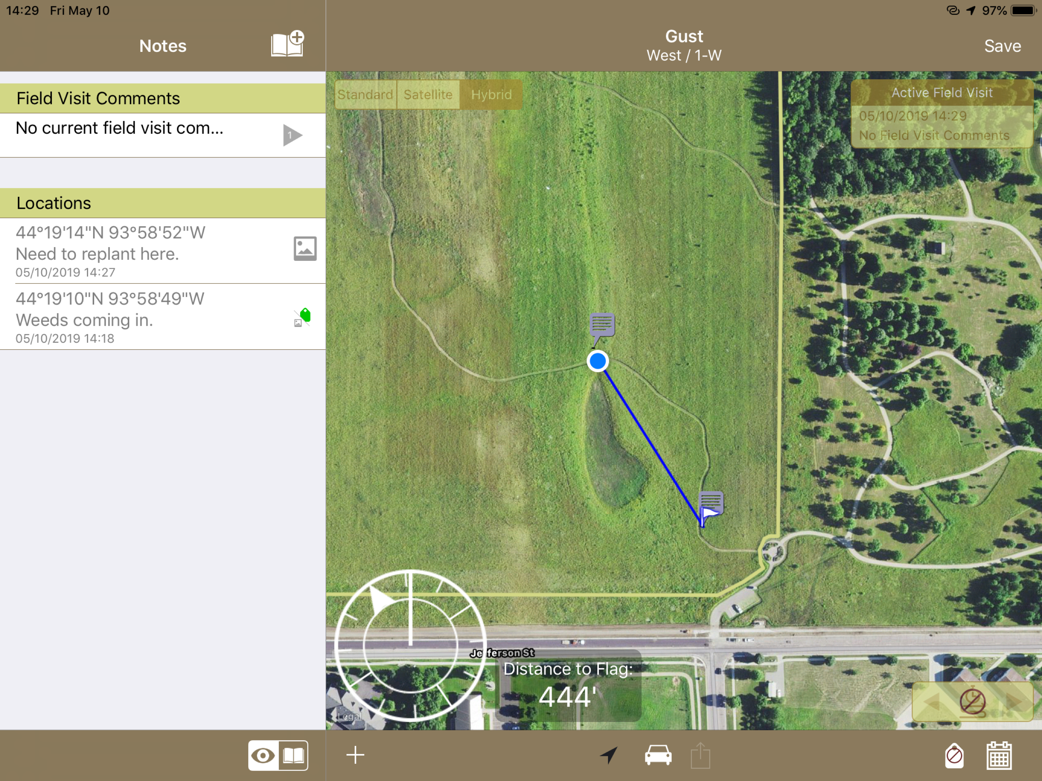Open the calendar icon in bottom toolbar

coord(999,755)
